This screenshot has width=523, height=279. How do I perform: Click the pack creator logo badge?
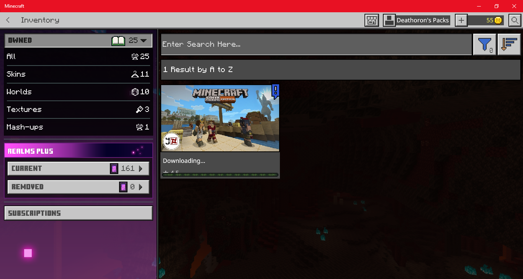171,141
